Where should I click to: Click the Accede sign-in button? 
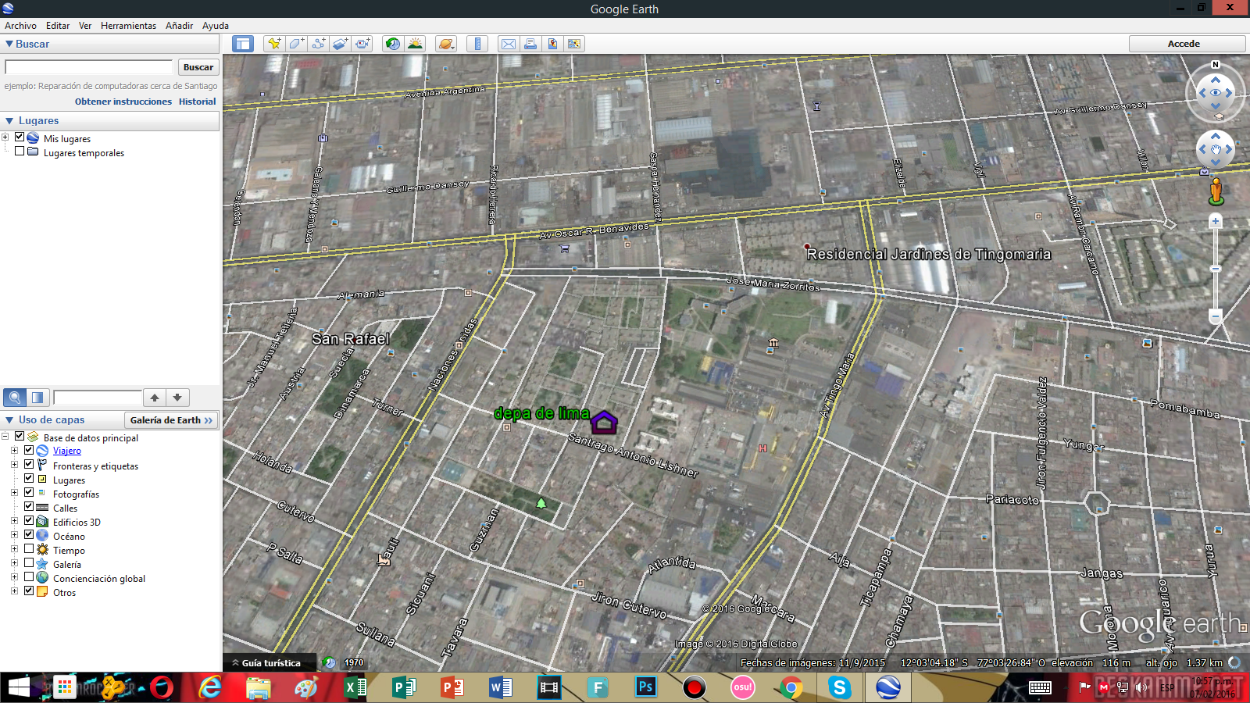(x=1187, y=44)
